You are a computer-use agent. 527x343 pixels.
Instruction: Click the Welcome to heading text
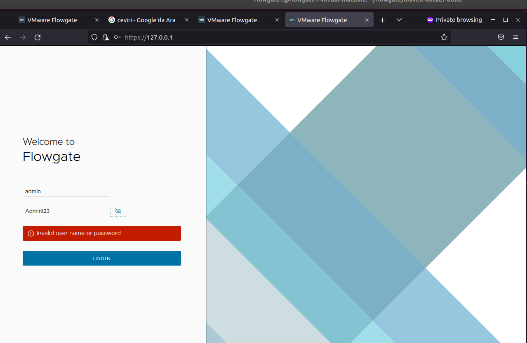[49, 142]
